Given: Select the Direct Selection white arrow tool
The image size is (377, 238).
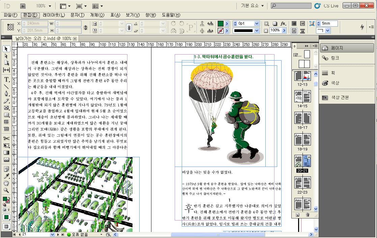Looking at the screenshot, I should (6, 56).
